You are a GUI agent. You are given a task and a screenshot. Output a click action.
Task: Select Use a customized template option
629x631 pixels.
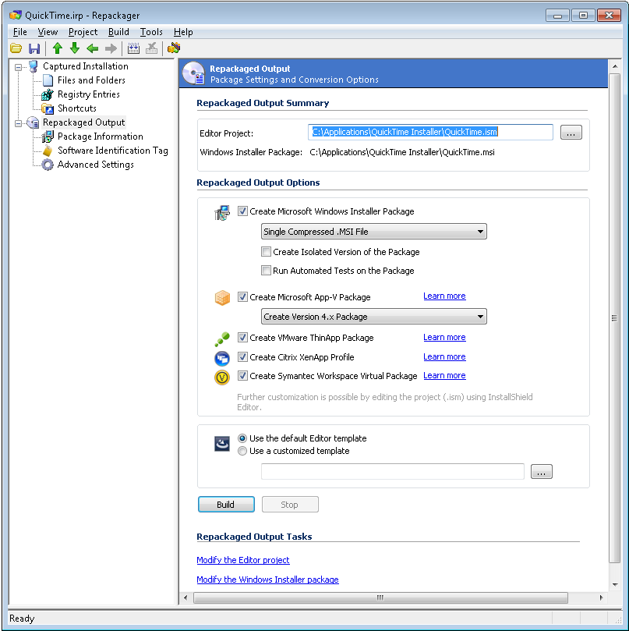[x=242, y=451]
